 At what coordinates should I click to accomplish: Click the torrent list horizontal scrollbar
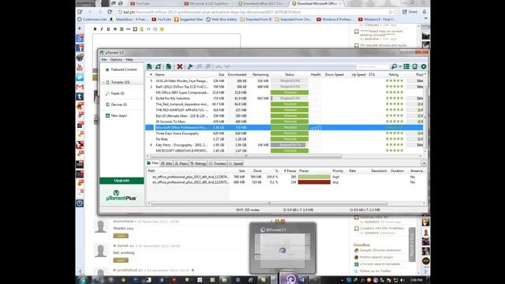(246, 156)
